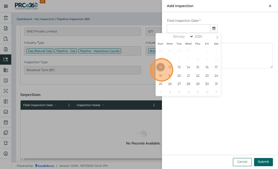Screen dimensions: 278x169
Task: Click the Submit button
Action: pos(263,162)
